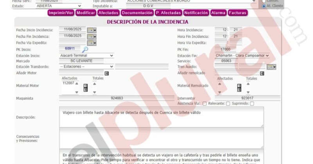Open calendar picker for Fecha Inicio Incidencia
Screen dimensions: 313x164
[x=92, y=31]
